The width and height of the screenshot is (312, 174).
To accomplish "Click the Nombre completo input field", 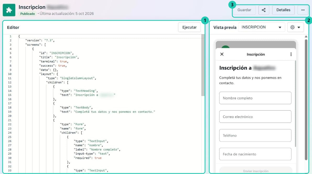I will click(255, 98).
